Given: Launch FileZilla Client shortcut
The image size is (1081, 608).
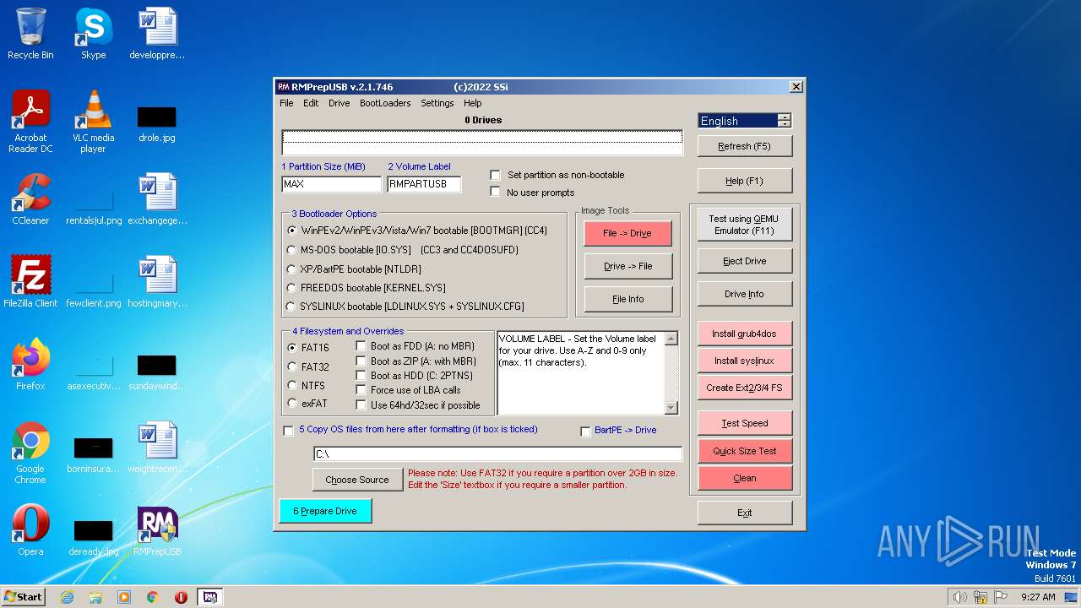Looking at the screenshot, I should (x=30, y=282).
